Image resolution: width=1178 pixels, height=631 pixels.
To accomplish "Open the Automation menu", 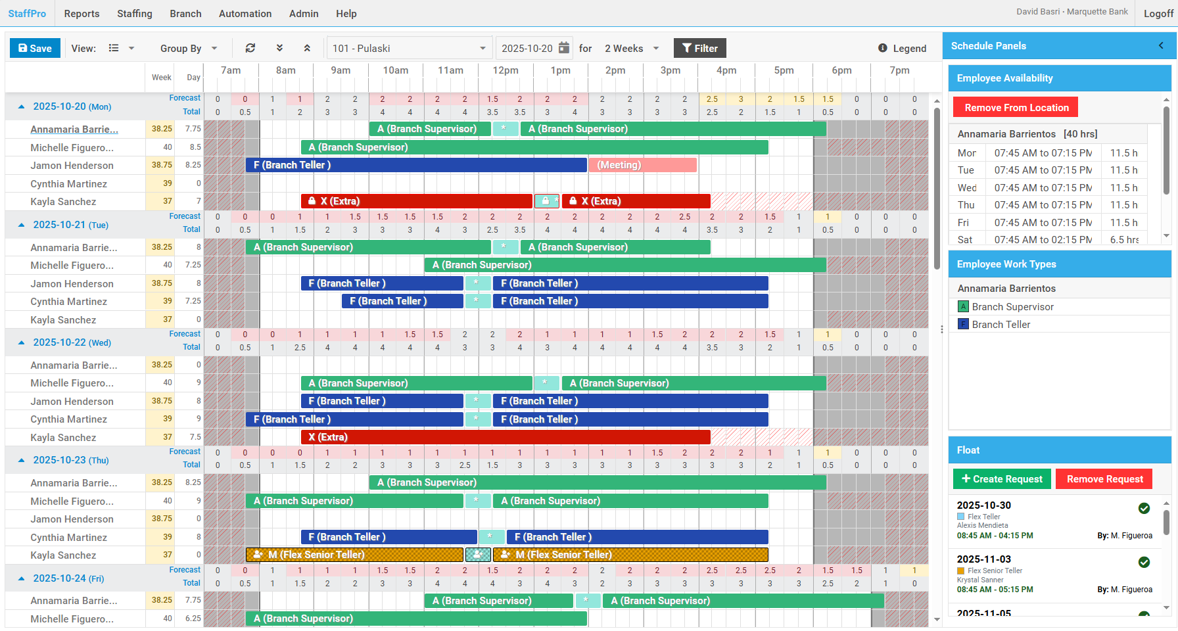I will pyautogui.click(x=245, y=13).
